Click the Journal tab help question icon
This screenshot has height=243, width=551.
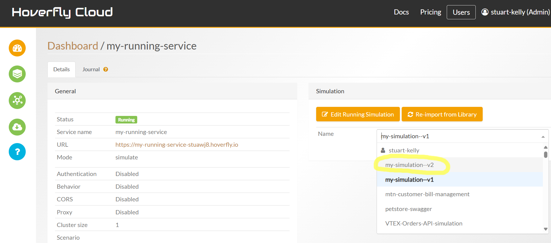tap(105, 69)
